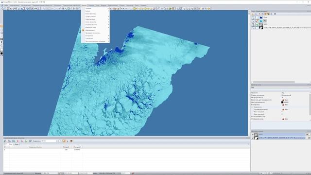Tick the checkbox of the cyan thumbnail layer
The width and height of the screenshot is (311, 175).
tap(253, 21)
